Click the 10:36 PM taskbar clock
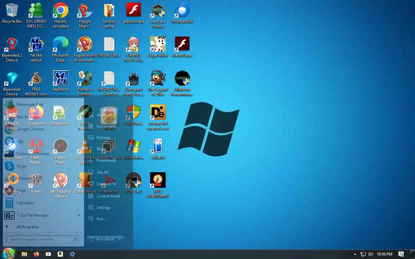This screenshot has height=259, width=415. (385, 254)
